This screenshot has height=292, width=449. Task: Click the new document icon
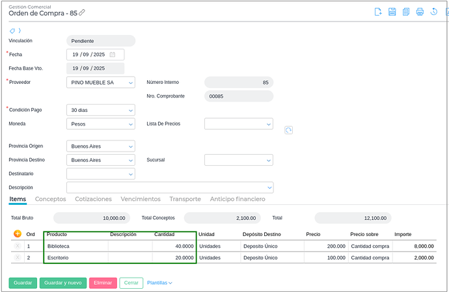pyautogui.click(x=378, y=12)
